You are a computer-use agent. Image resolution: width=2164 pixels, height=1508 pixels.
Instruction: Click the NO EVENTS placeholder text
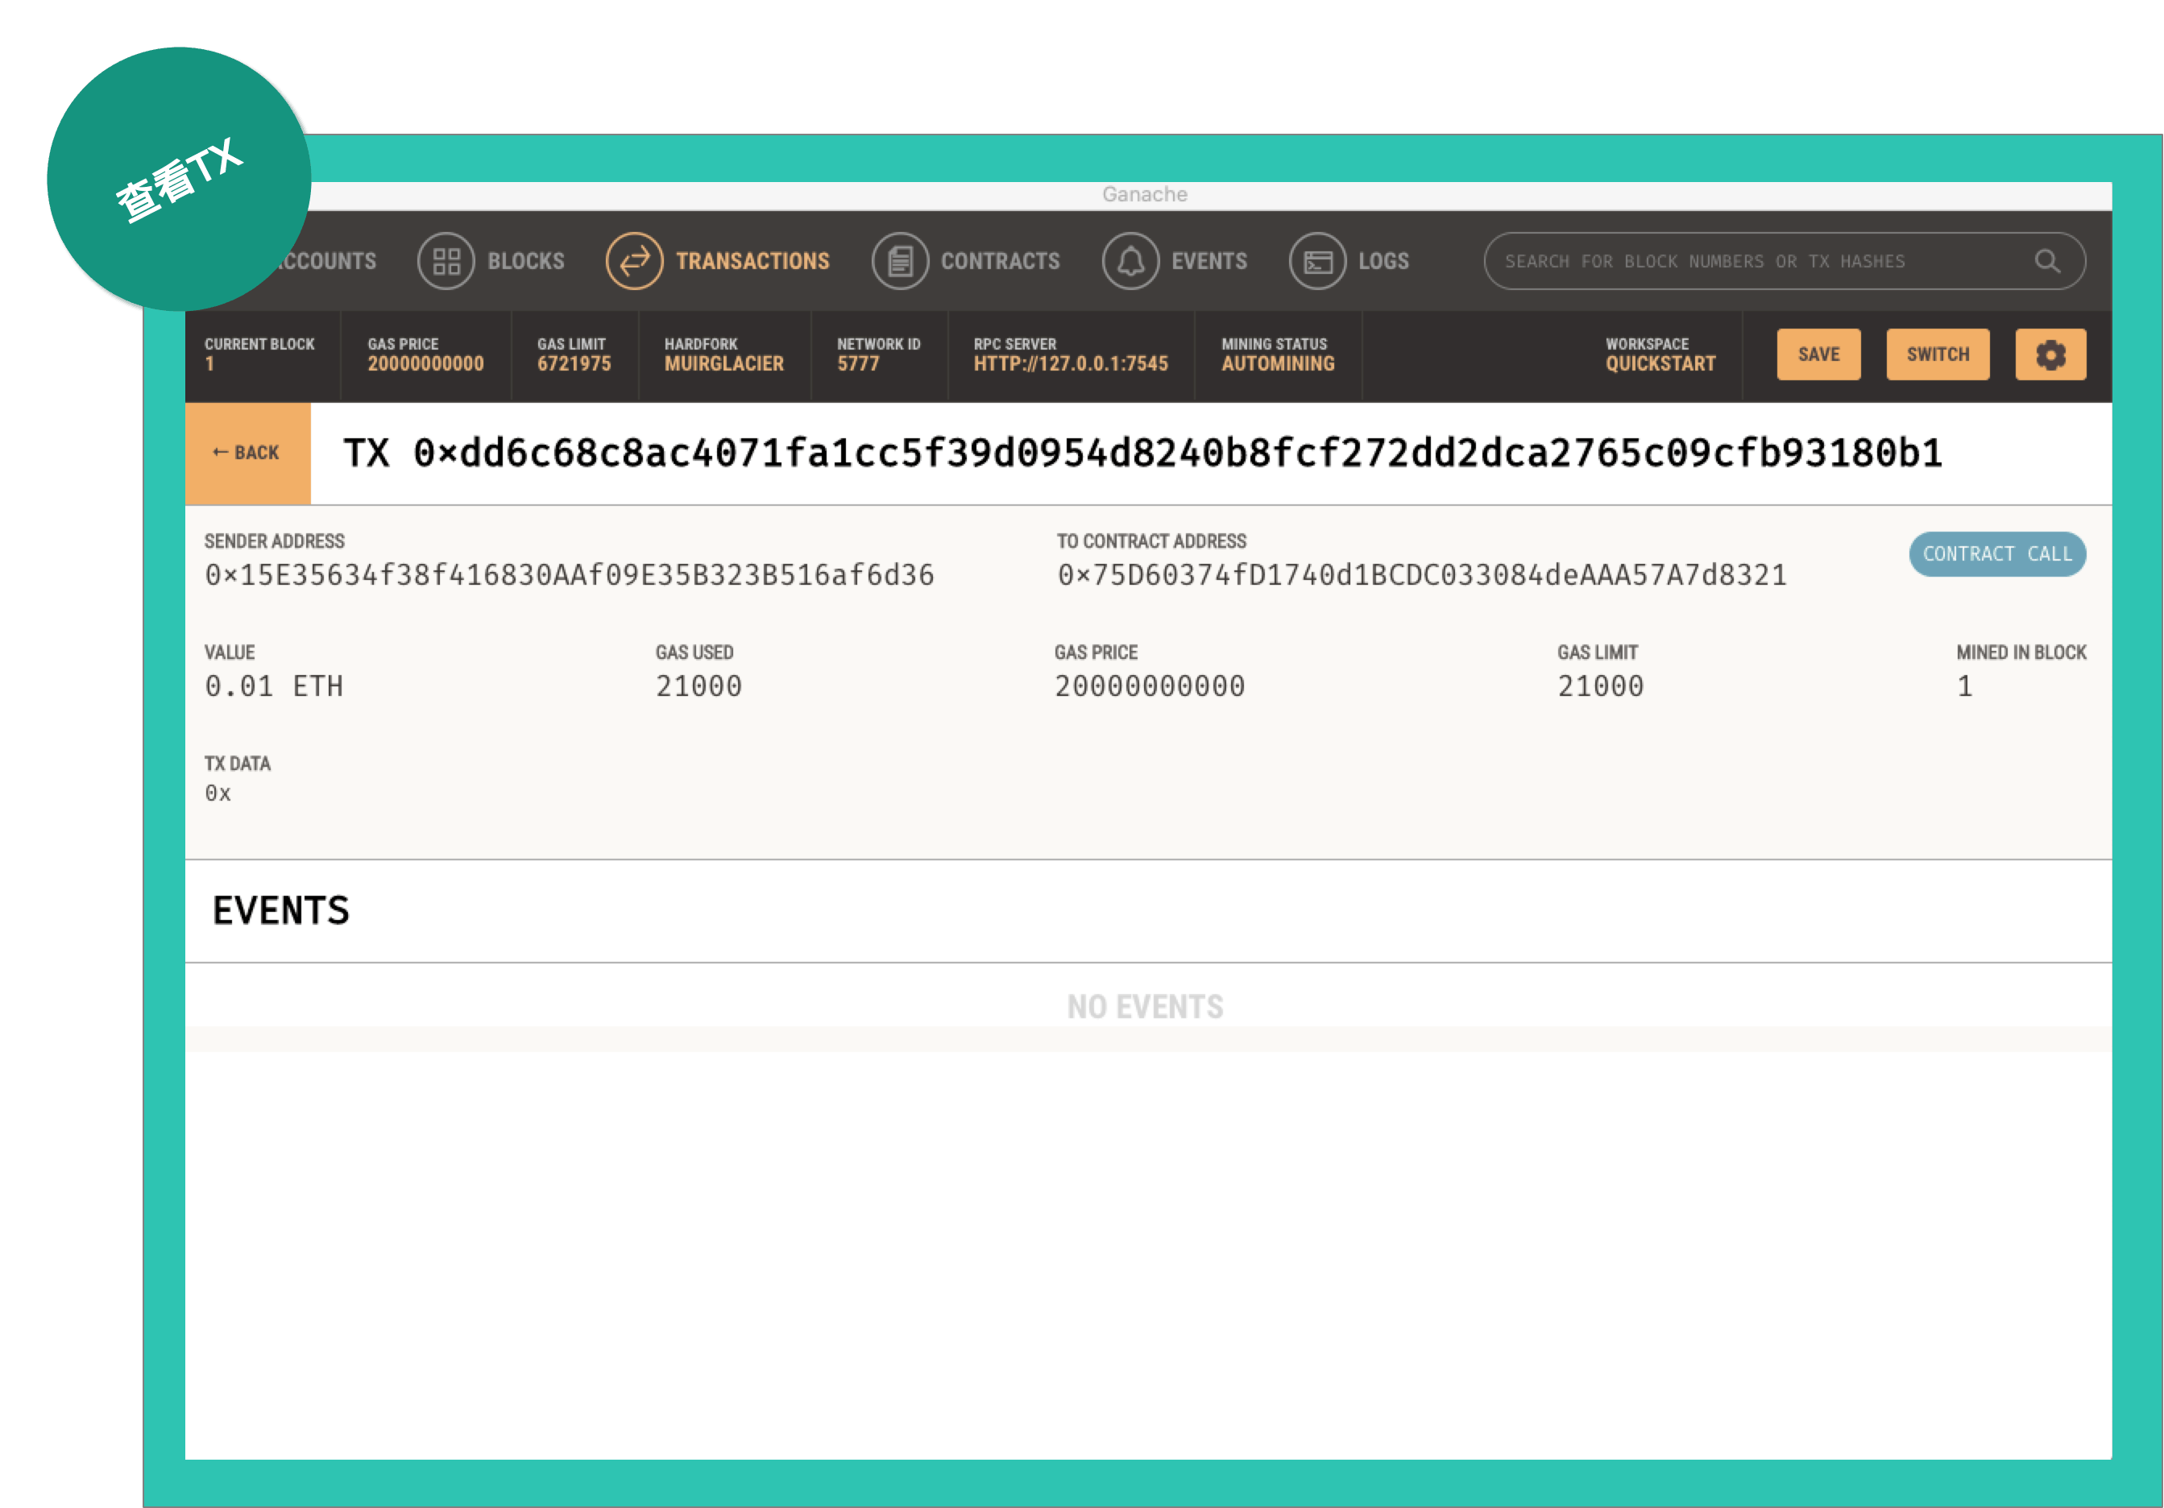[x=1145, y=1007]
